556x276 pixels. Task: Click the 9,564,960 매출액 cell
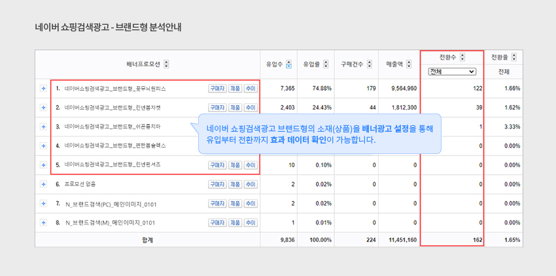tap(404, 89)
